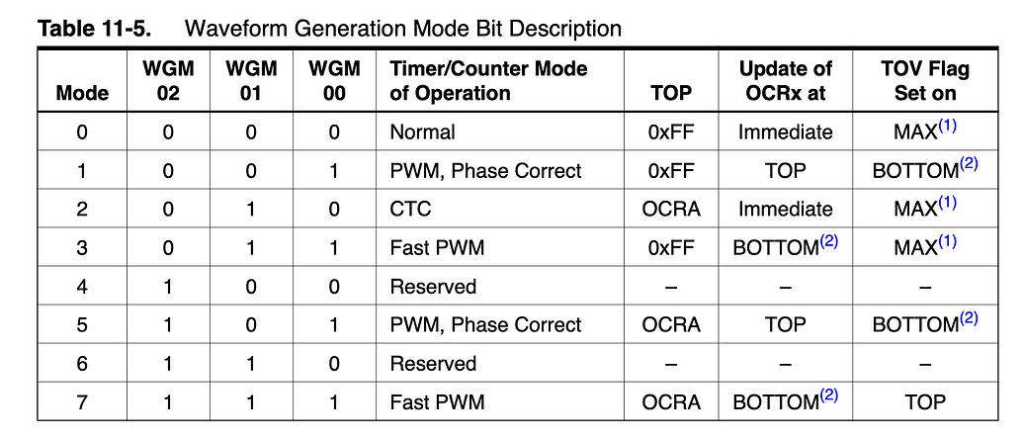Select the 'CTC' mode cell
Viewport: 1023px width, 439px height.
tap(410, 209)
